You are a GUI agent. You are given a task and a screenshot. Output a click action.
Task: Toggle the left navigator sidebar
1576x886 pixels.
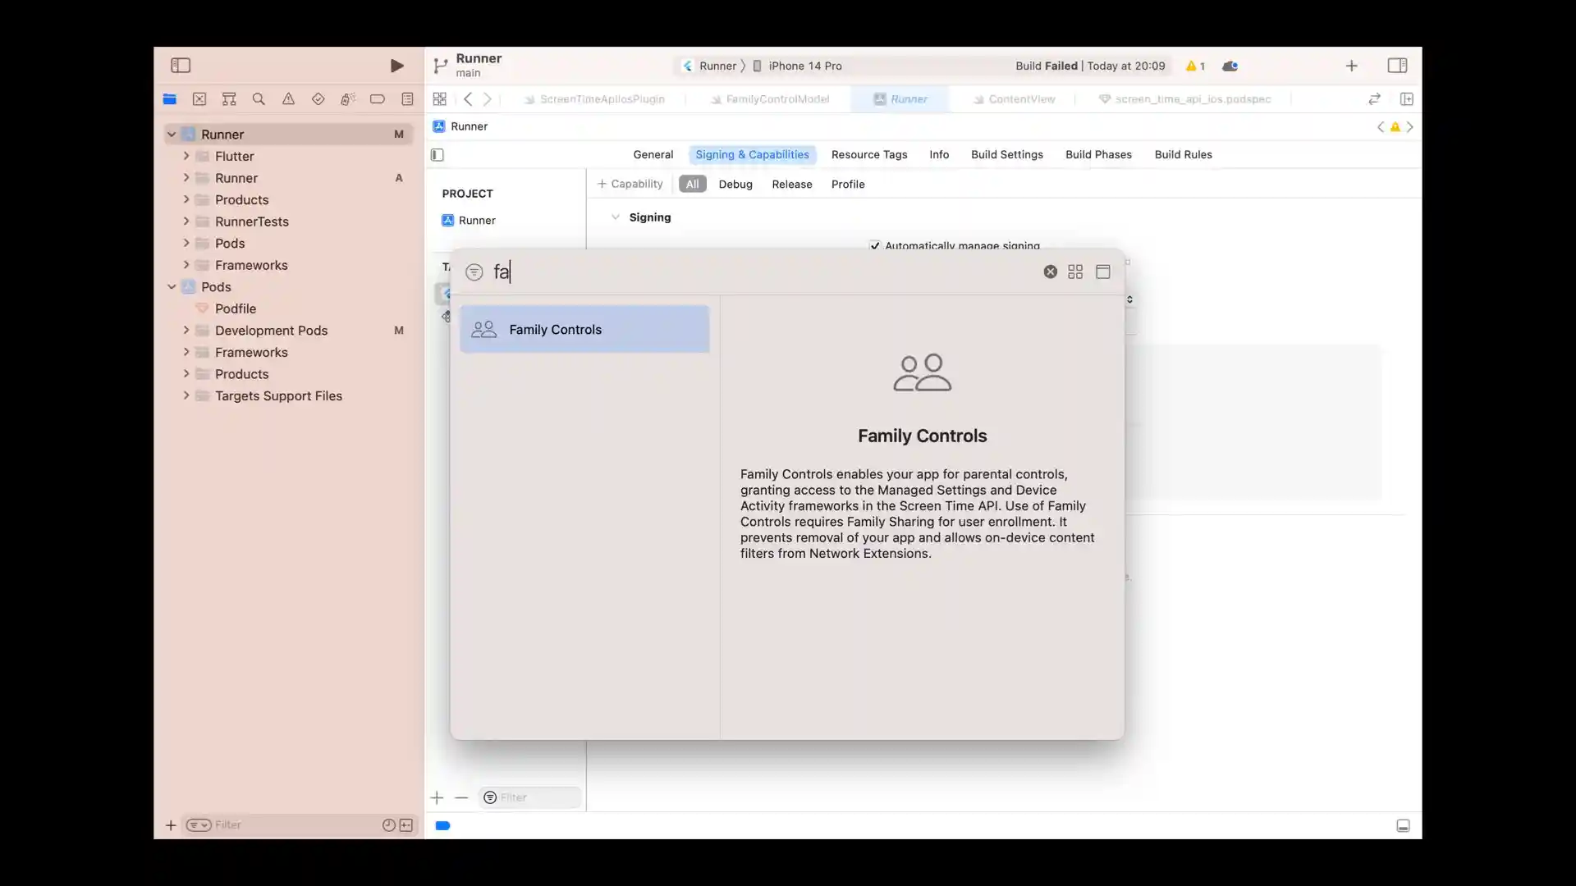(x=181, y=66)
